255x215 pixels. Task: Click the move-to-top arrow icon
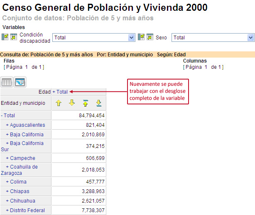[85, 103]
